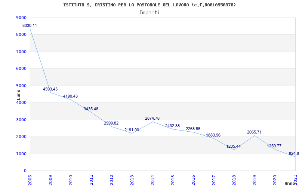This screenshot has height=187, width=299.
Task: Click the 2012 year label
Action: pos(112,180)
